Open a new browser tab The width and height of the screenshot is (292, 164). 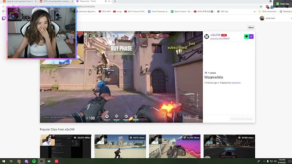tap(115, 1)
